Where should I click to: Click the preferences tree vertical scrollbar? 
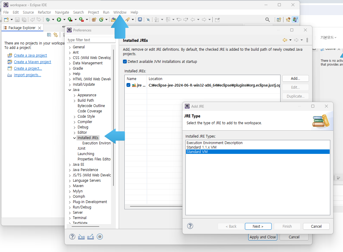tap(113, 117)
